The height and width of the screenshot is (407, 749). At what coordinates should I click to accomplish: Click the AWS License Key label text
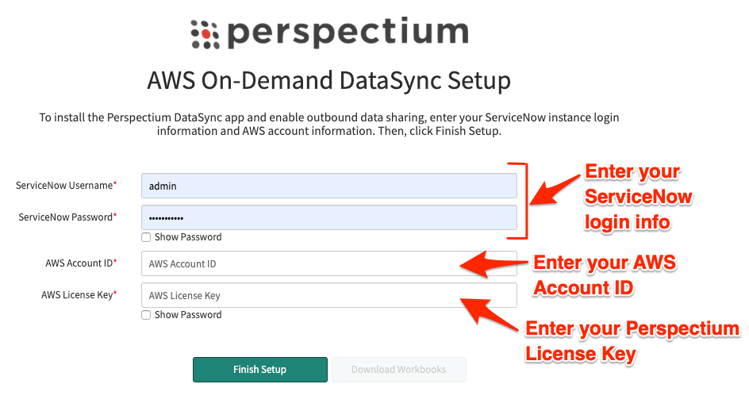77,295
